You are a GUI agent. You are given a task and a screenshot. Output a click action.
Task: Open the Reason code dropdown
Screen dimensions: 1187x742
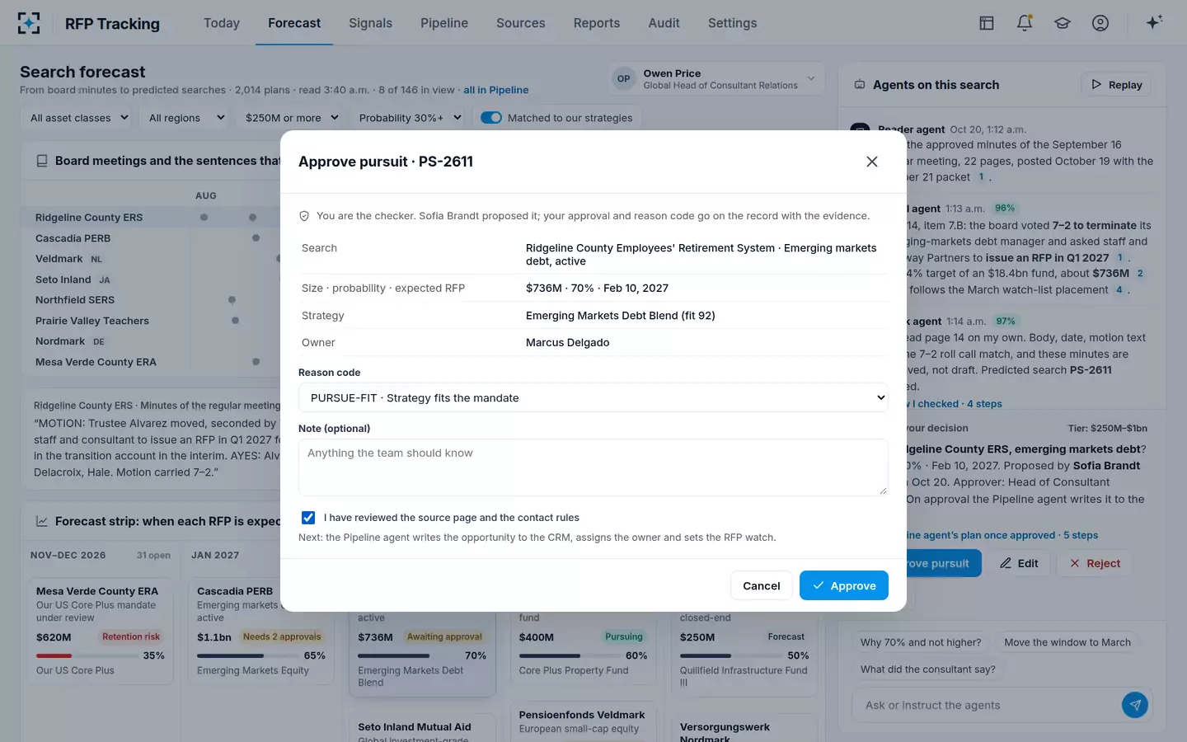(x=593, y=397)
